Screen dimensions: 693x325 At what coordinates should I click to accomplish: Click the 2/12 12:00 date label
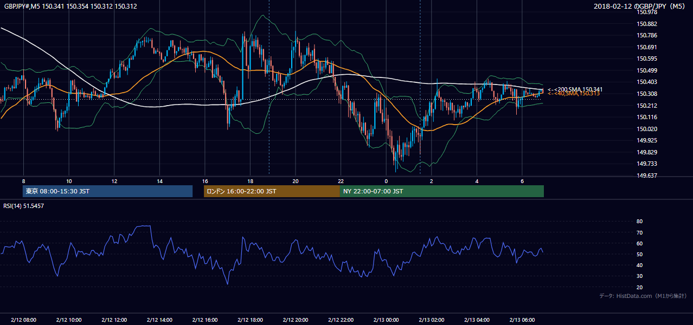(x=114, y=320)
